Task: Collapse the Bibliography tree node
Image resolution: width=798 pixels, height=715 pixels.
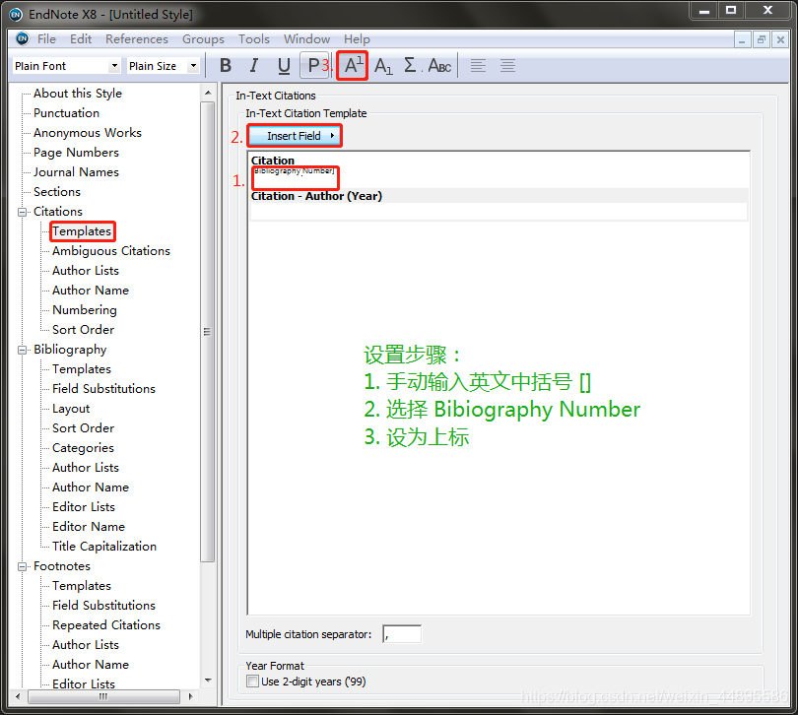Action: (22, 350)
